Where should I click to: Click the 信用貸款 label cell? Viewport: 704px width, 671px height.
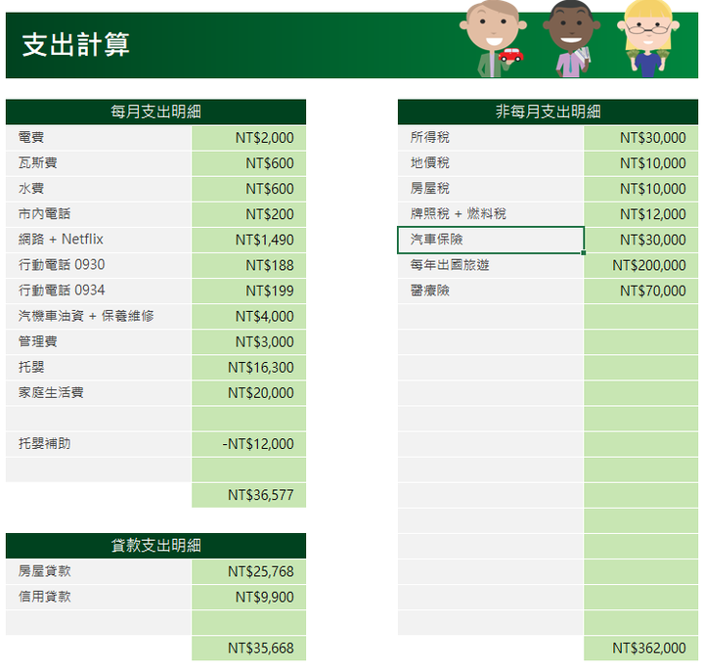click(x=99, y=598)
